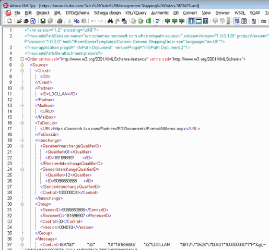
Task: Click the mso-application progid line
Action: (x=107, y=47)
